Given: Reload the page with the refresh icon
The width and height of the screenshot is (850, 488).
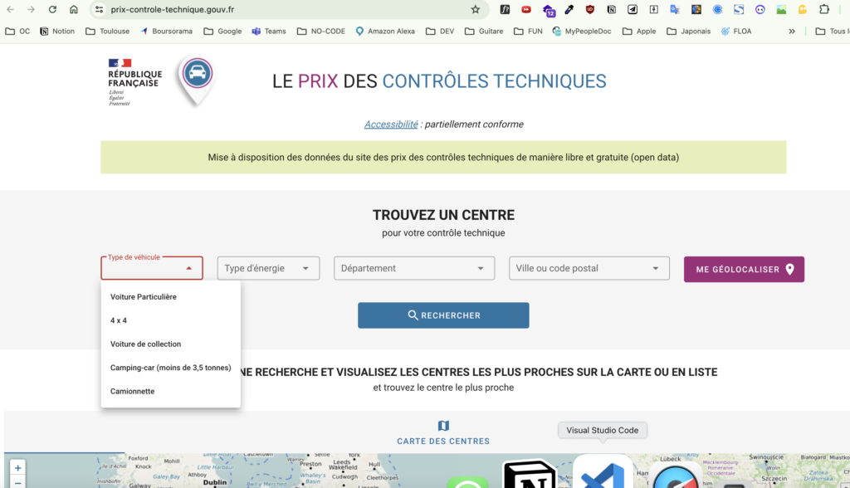Looking at the screenshot, I should [52, 9].
